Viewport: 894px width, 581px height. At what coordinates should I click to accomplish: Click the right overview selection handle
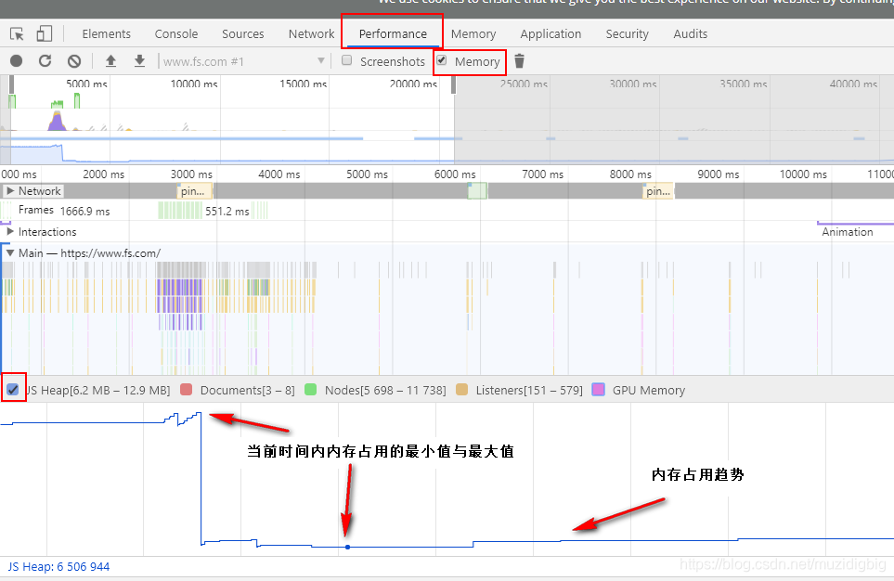coord(454,85)
